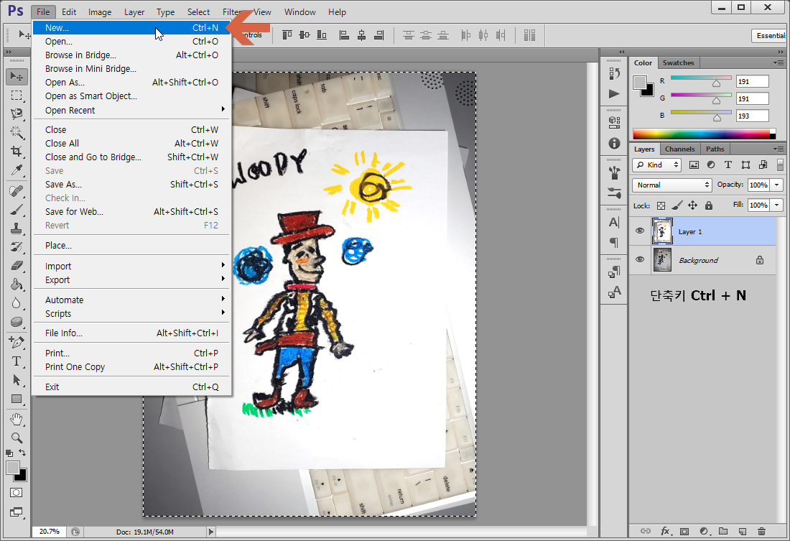The width and height of the screenshot is (790, 541).
Task: Switch to the Swatches tab
Action: pos(678,63)
